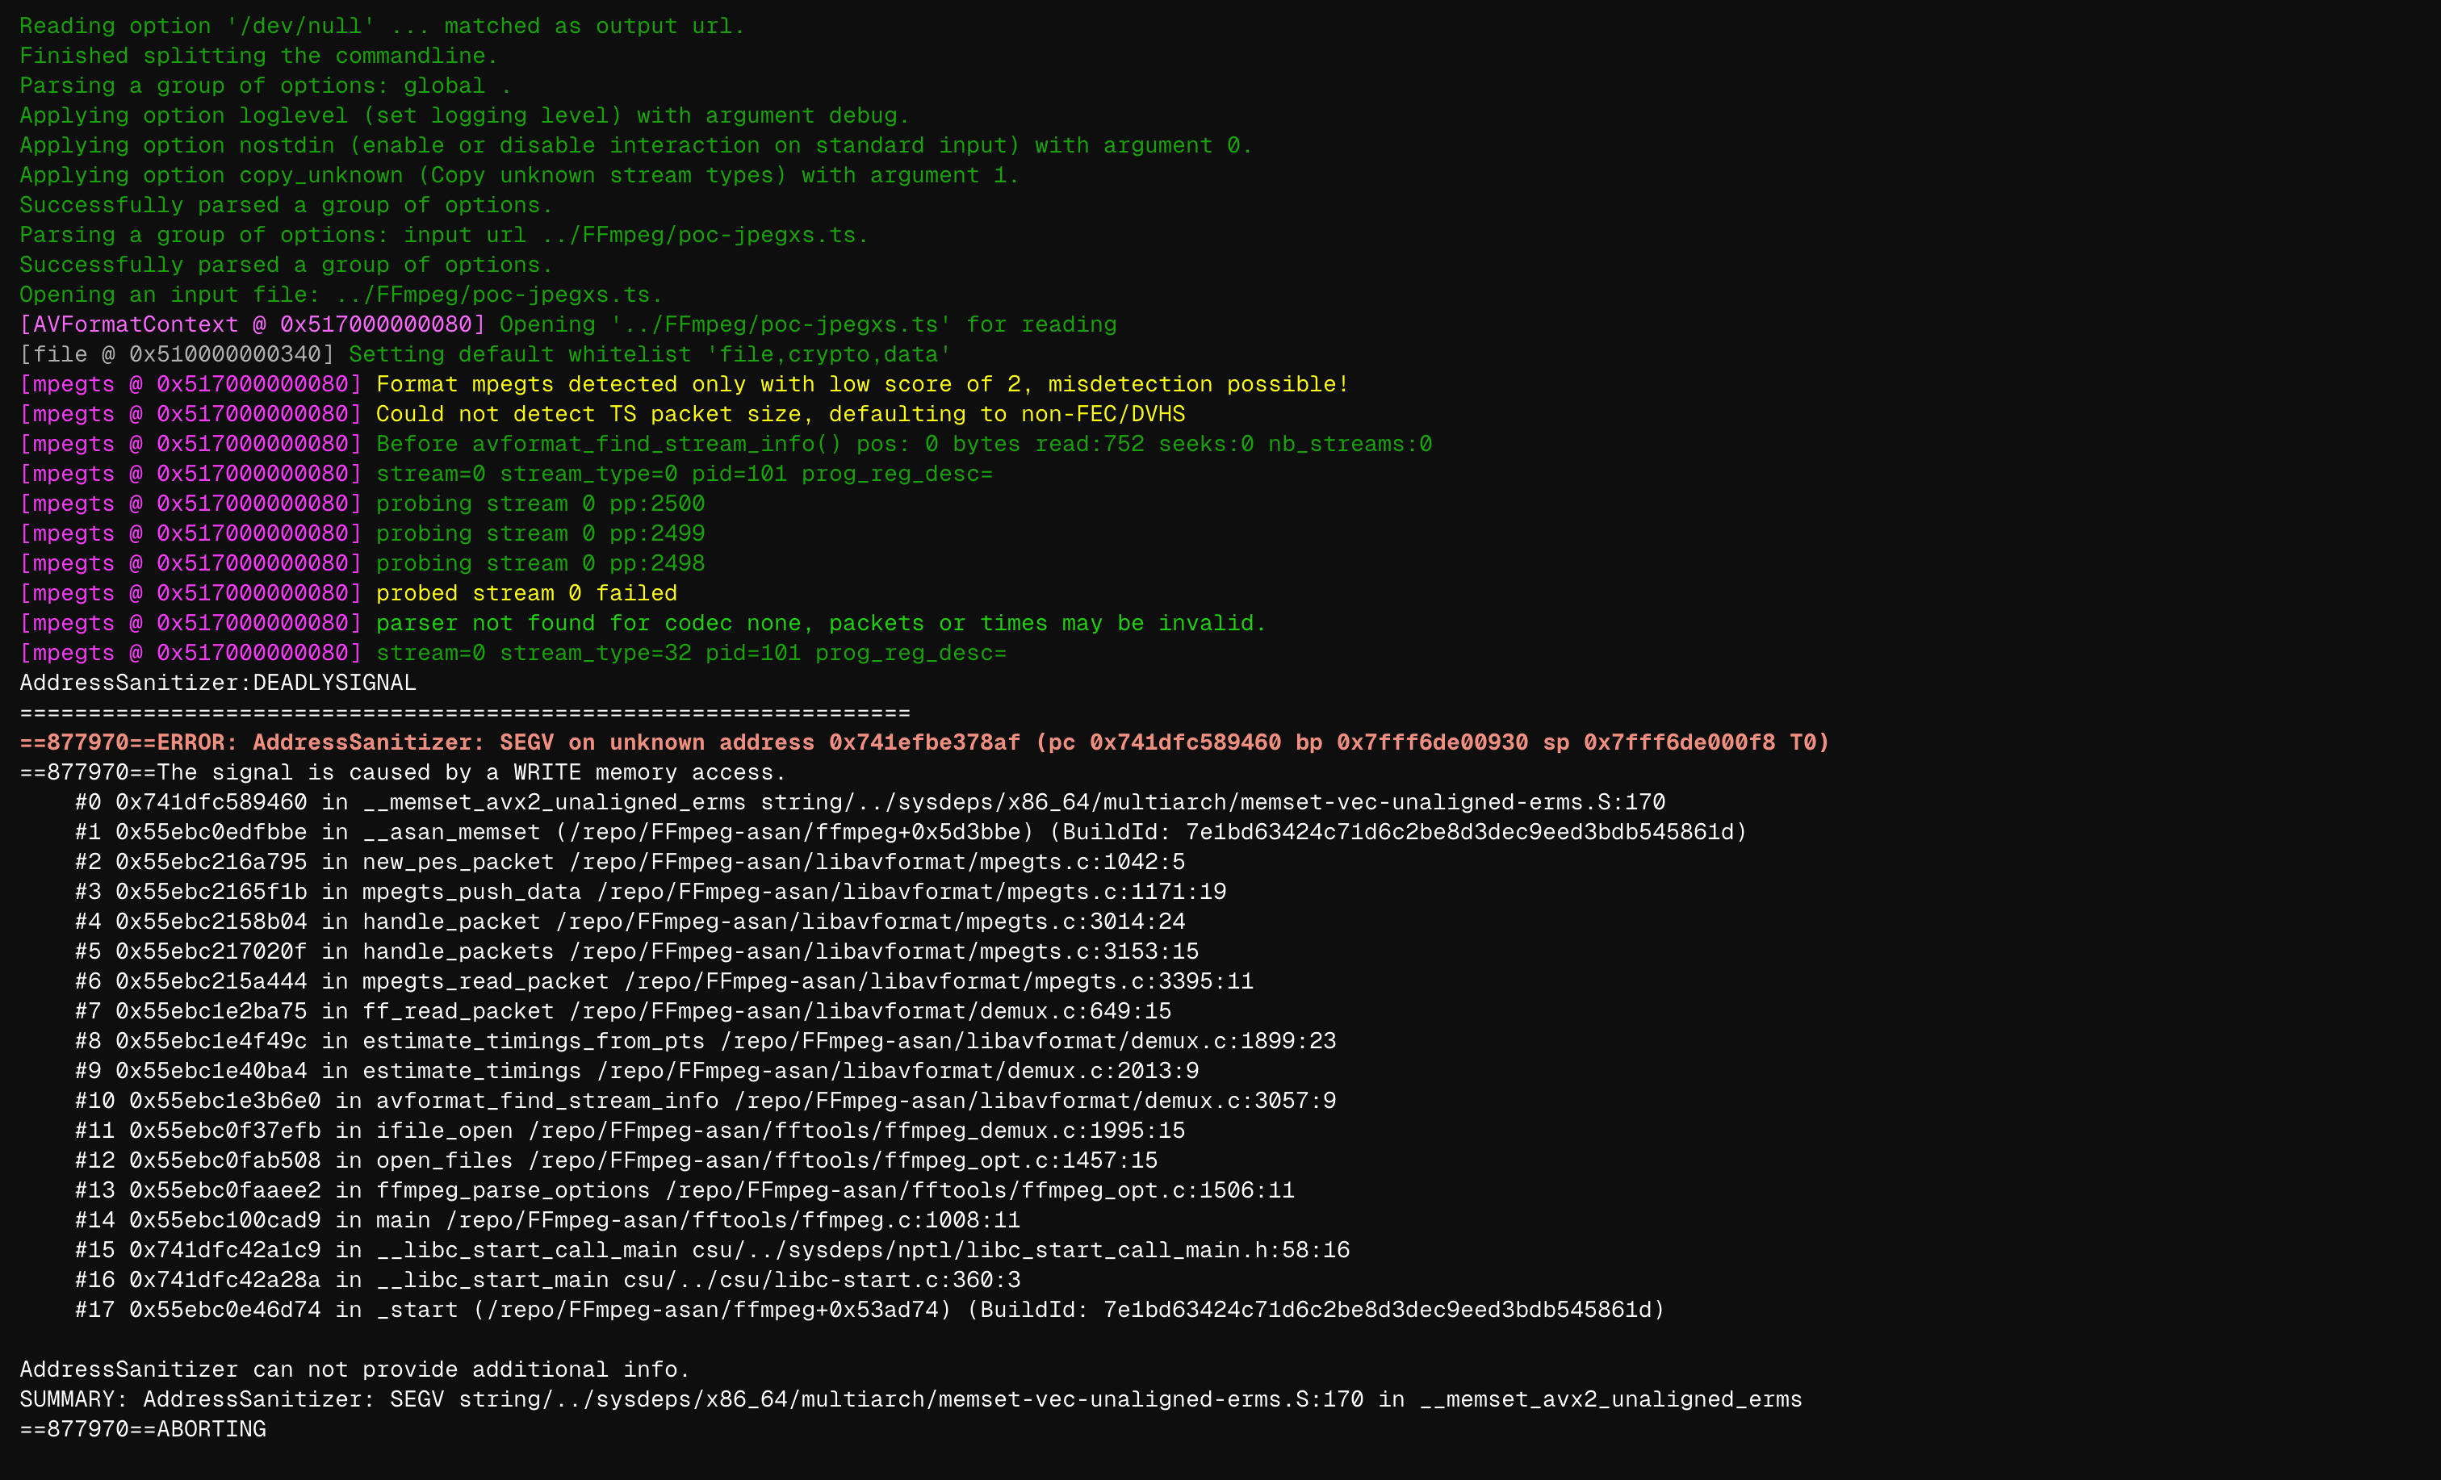
Task: Click the parser not found for codec message
Action: click(817, 622)
